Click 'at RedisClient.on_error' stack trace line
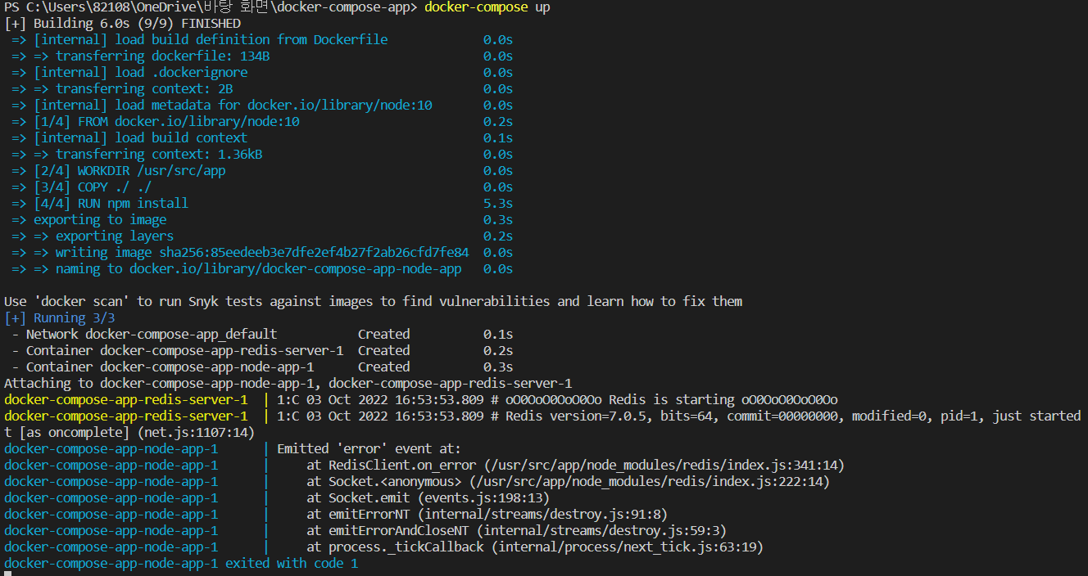The height and width of the screenshot is (576, 1088). tap(424, 466)
